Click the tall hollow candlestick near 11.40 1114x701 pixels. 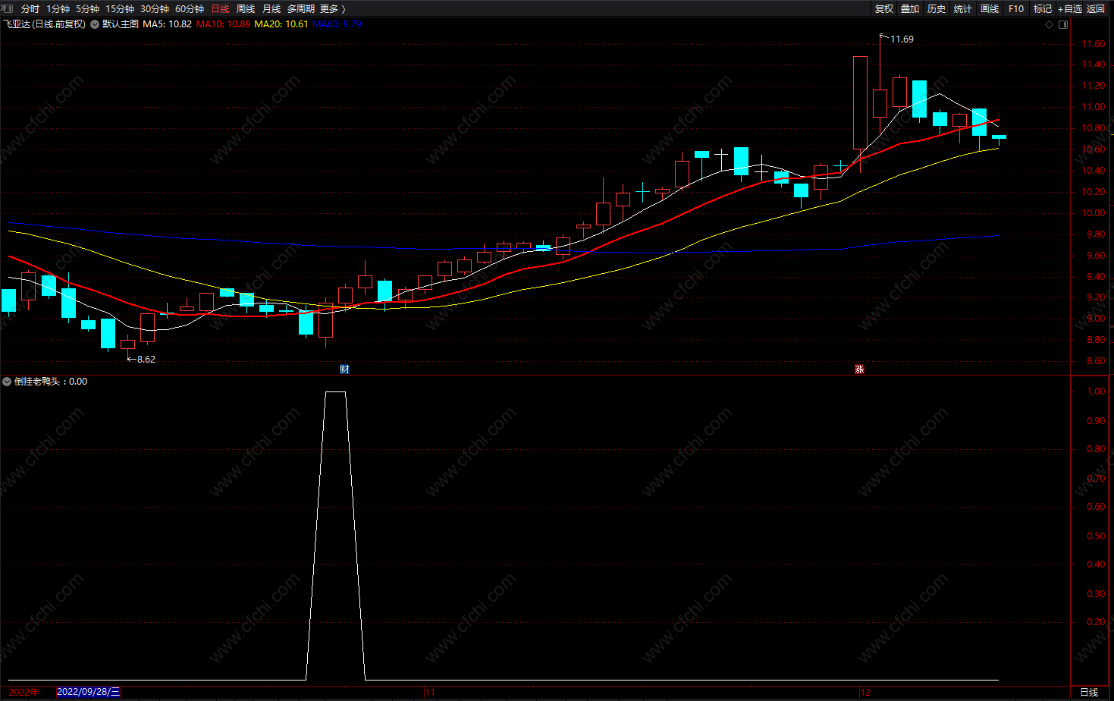point(860,102)
